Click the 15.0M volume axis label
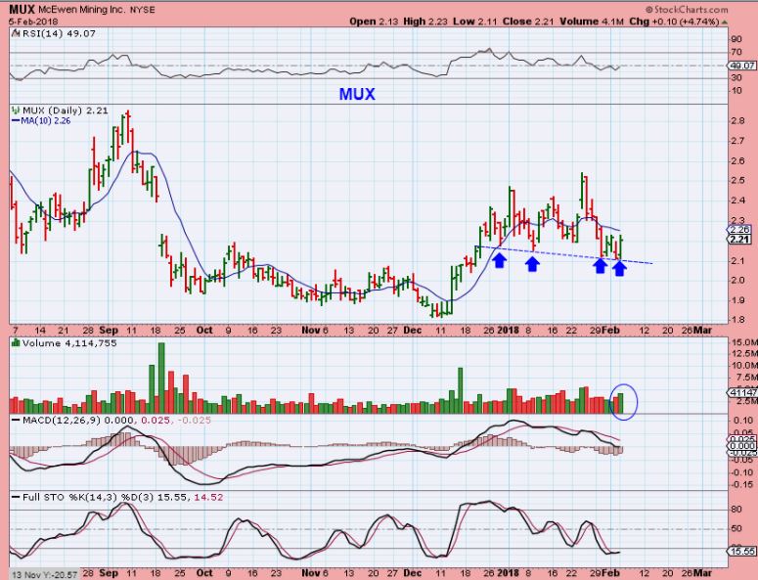Image resolution: width=758 pixels, height=580 pixels. [x=744, y=342]
